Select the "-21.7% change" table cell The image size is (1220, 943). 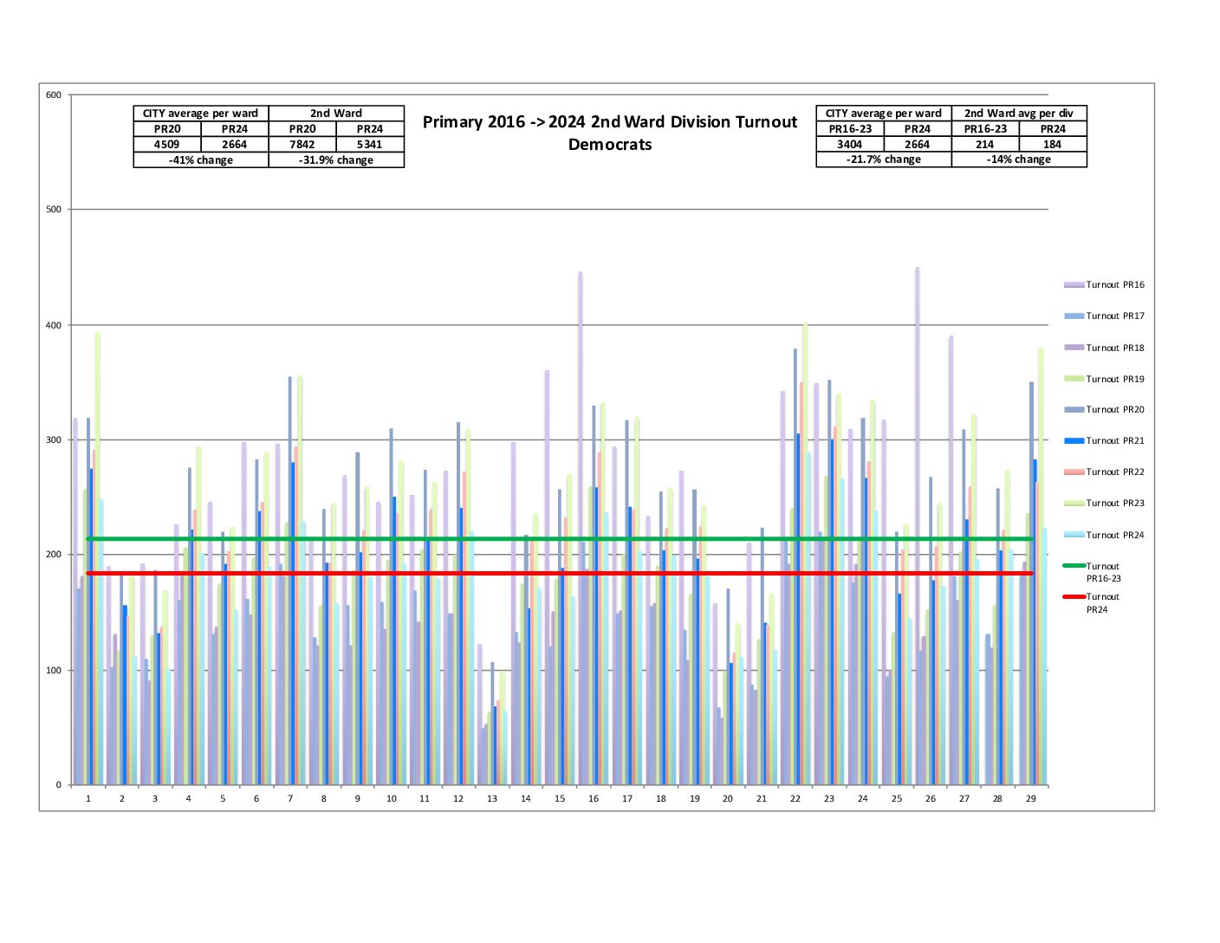[884, 159]
